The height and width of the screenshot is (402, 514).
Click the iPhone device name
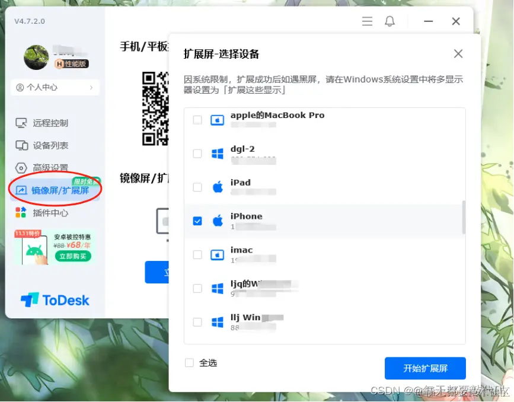(x=247, y=216)
